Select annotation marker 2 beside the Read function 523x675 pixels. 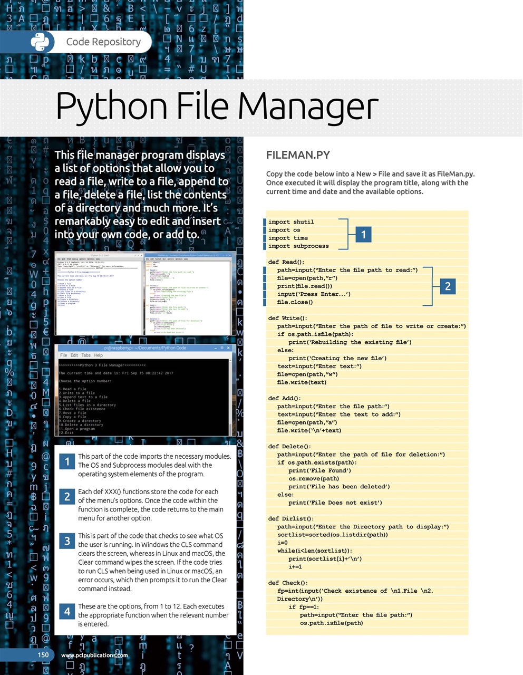point(448,286)
